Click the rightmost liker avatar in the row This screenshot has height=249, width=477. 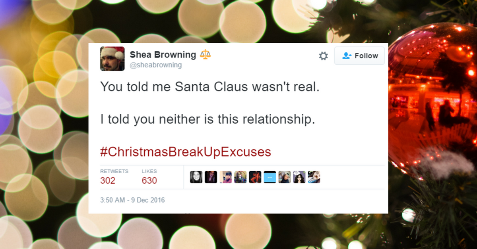[x=314, y=177]
